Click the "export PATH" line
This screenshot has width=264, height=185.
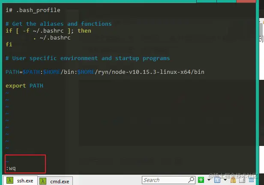[24, 86]
